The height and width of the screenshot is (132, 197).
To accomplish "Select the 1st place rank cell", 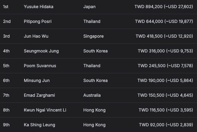I will (x=6, y=7).
